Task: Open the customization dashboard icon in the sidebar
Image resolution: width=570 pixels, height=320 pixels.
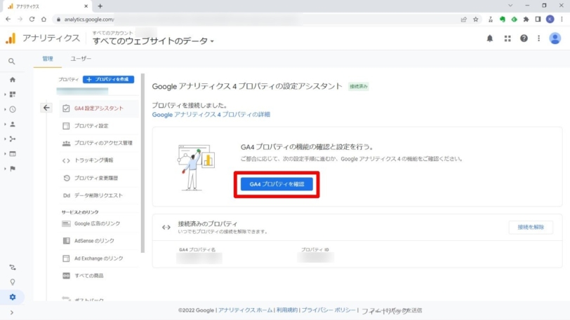Action: pyautogui.click(x=13, y=95)
